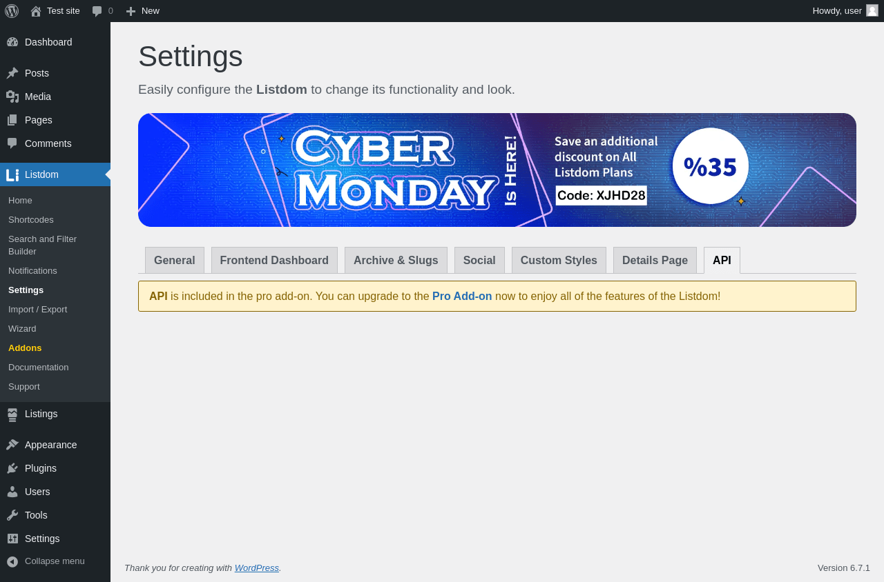Image resolution: width=884 pixels, height=582 pixels.
Task: Click the WordPress Settings sliders icon
Action: [x=12, y=539]
